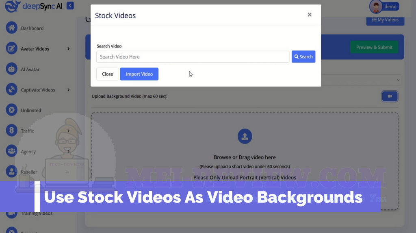Image resolution: width=416 pixels, height=233 pixels.
Task: Click the Import Video button
Action: tap(139, 74)
